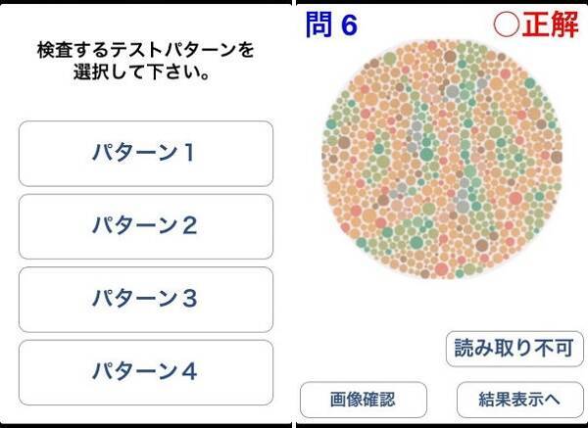The image size is (588, 428).
Task: Click the 解 character in the result label
Action: (x=563, y=24)
